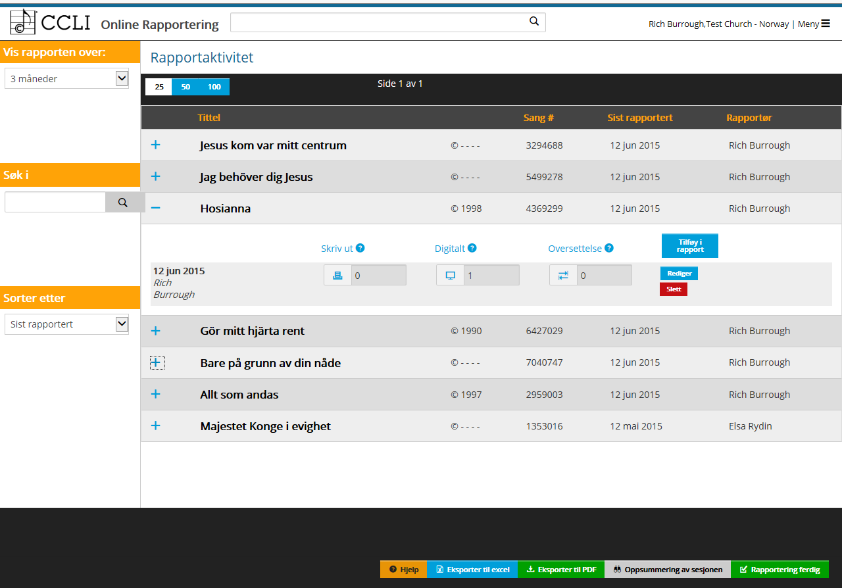
Task: Collapse the Hosianna row
Action: point(156,208)
